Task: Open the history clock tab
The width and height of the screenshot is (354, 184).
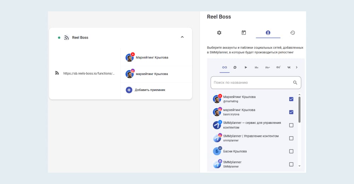Action: [292, 33]
